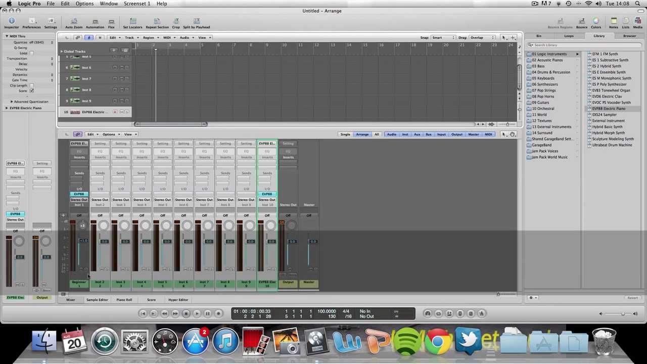The width and height of the screenshot is (647, 364).
Task: Open the Snap Smart dropdown
Action: click(x=443, y=37)
